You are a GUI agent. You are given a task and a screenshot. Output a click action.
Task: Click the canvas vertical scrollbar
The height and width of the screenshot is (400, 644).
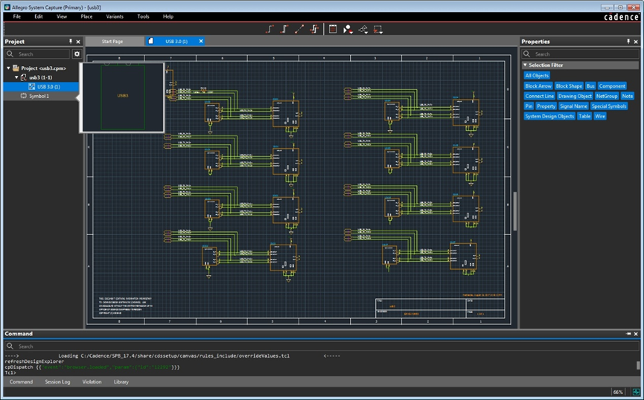pyautogui.click(x=514, y=212)
